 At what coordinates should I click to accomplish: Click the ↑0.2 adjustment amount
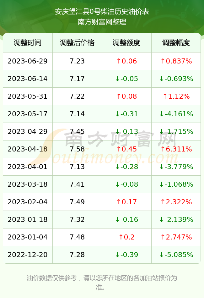pos(126,237)
